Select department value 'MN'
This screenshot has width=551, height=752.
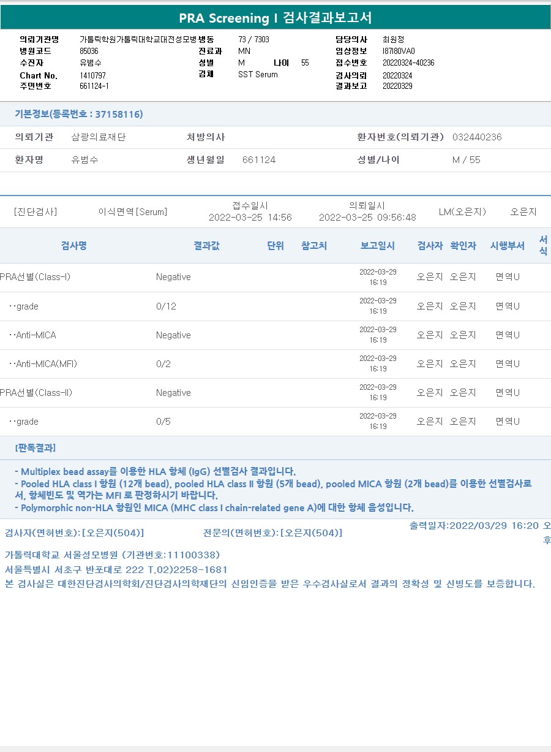[244, 51]
